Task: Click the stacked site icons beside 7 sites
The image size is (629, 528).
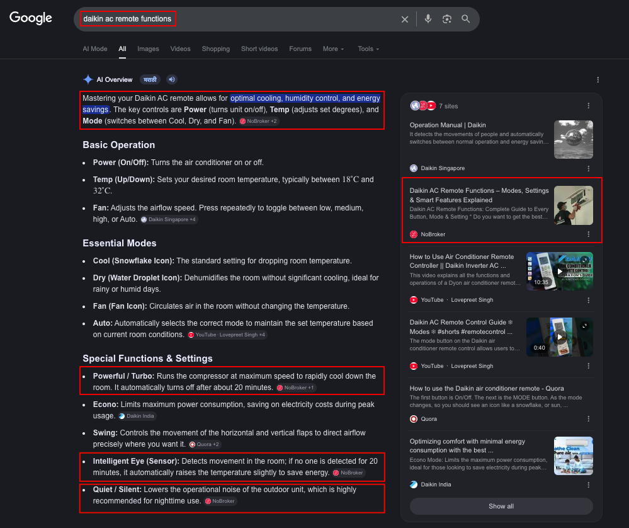Action: (x=423, y=106)
